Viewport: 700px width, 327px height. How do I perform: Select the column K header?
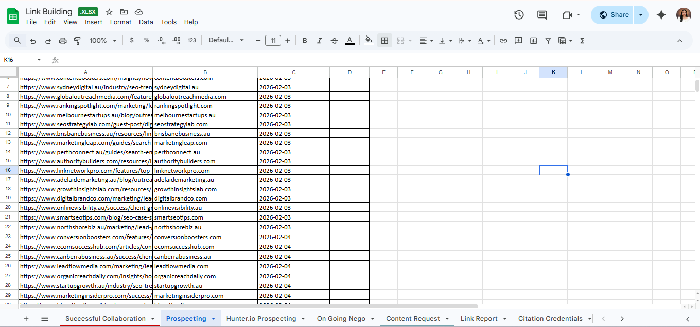tap(553, 72)
